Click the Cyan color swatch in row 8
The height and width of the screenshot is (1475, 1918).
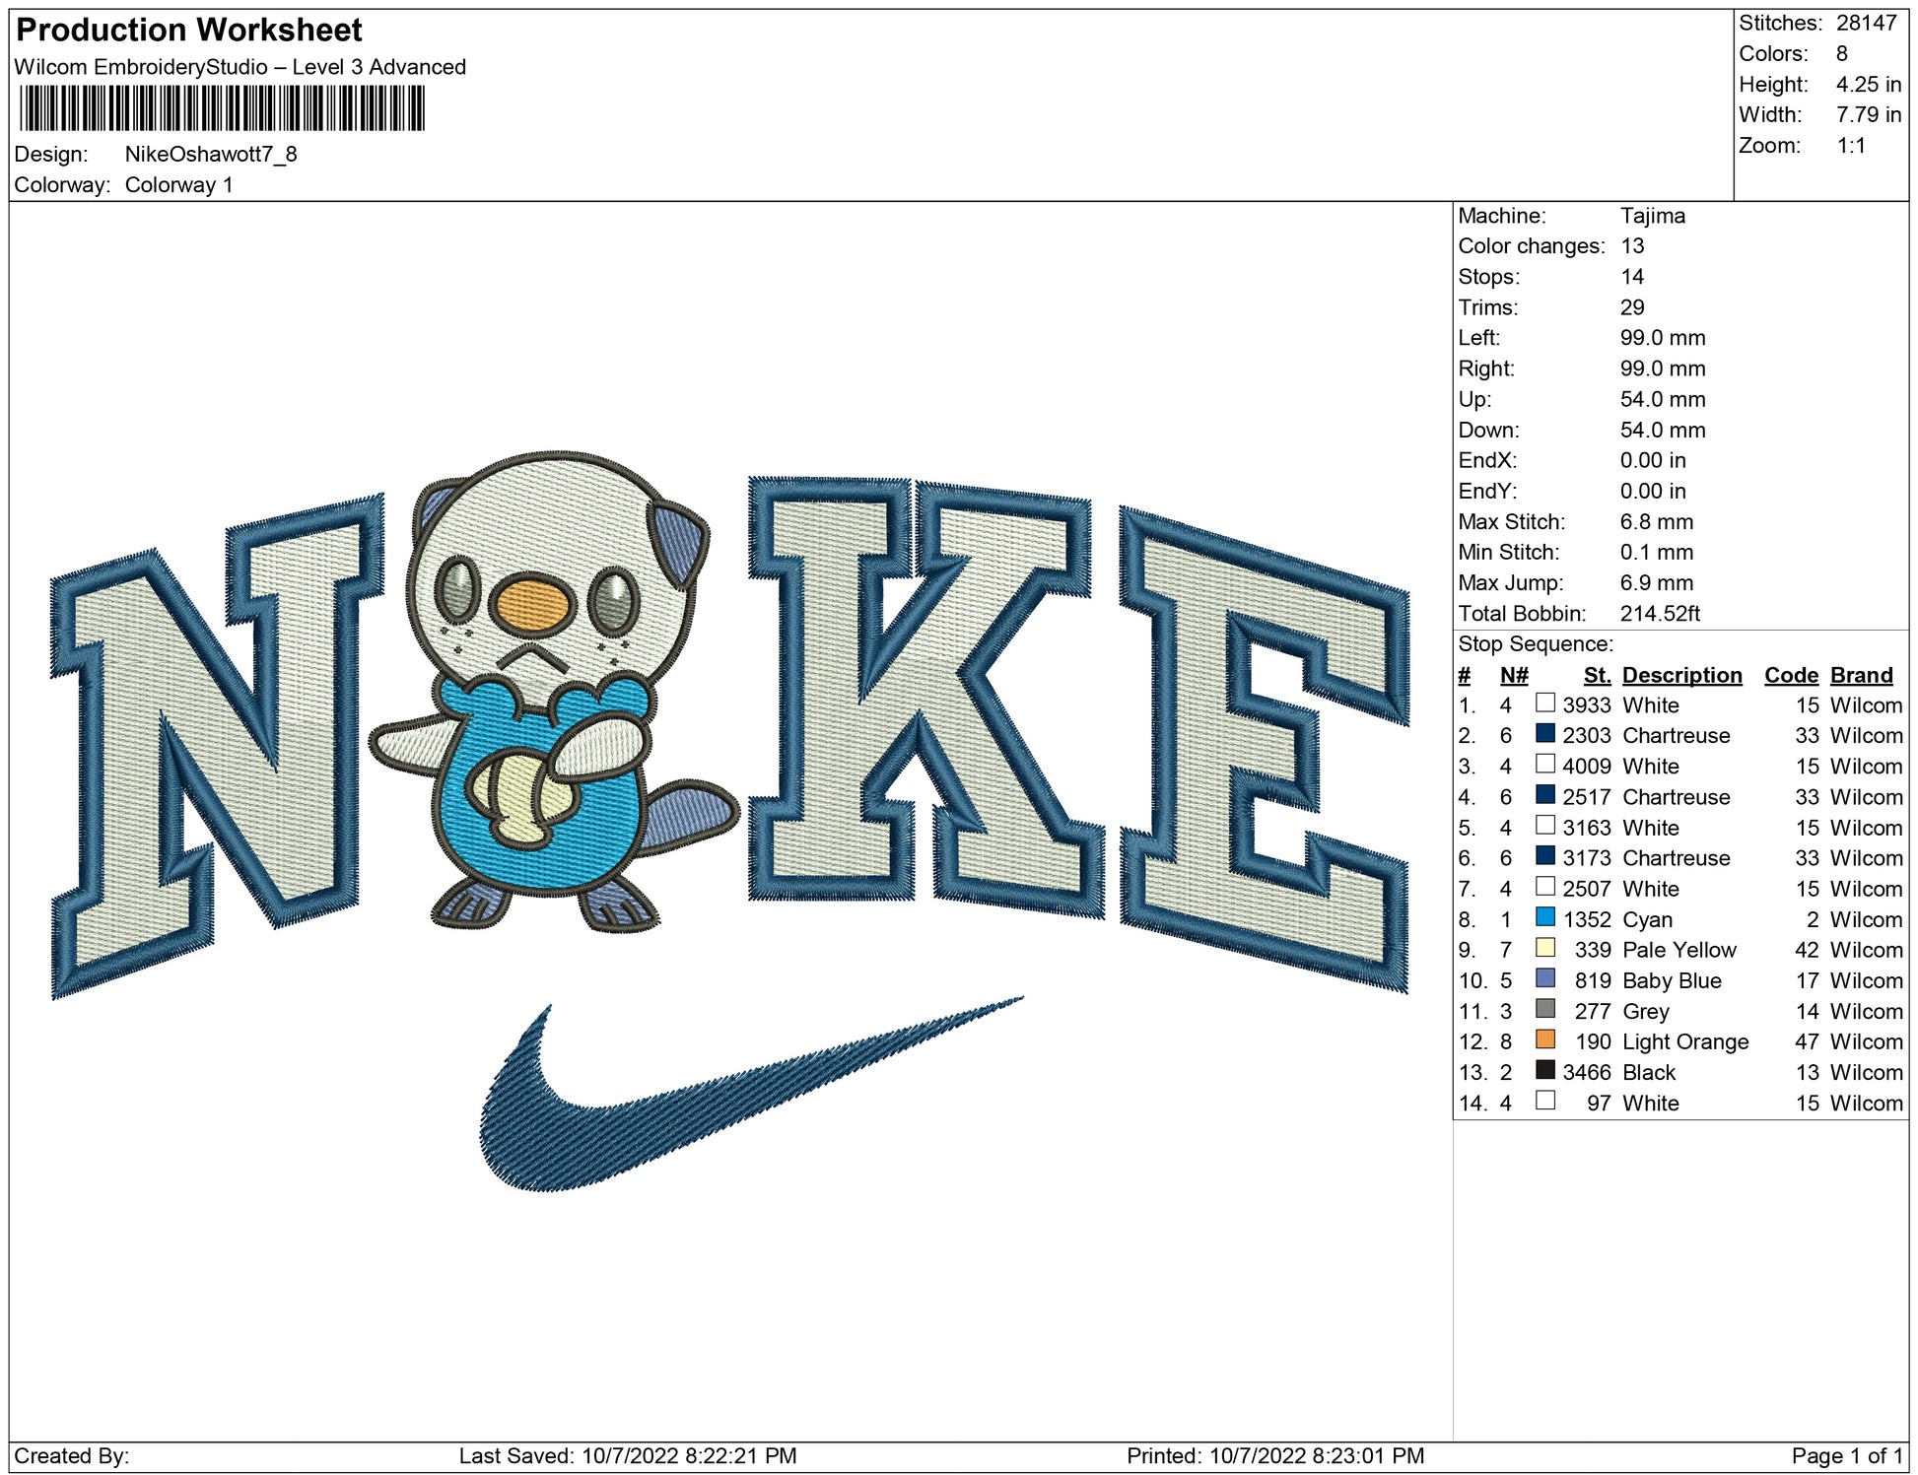1544,917
